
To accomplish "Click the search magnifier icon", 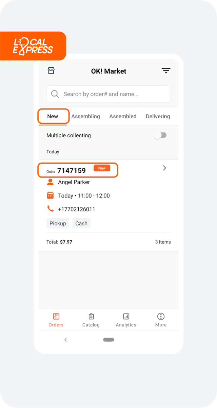I will click(55, 94).
